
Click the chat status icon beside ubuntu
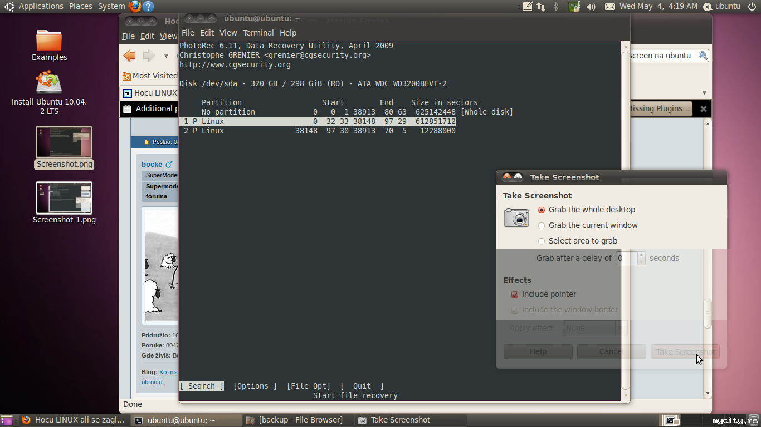click(708, 7)
